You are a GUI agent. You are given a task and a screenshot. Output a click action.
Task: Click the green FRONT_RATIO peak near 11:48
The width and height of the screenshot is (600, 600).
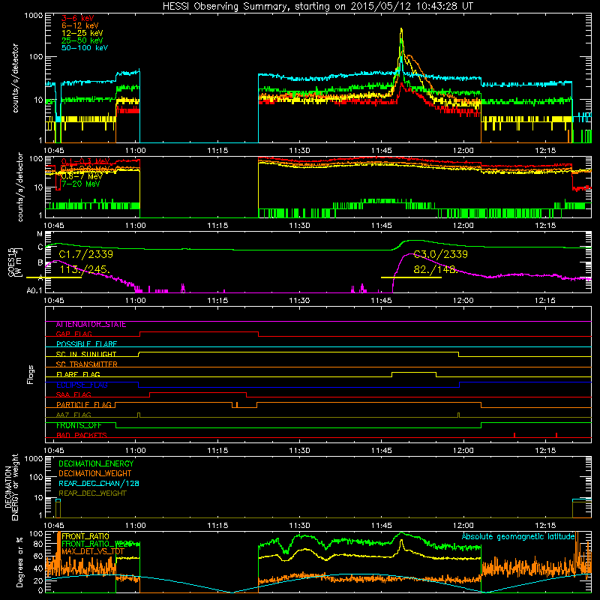[401, 532]
